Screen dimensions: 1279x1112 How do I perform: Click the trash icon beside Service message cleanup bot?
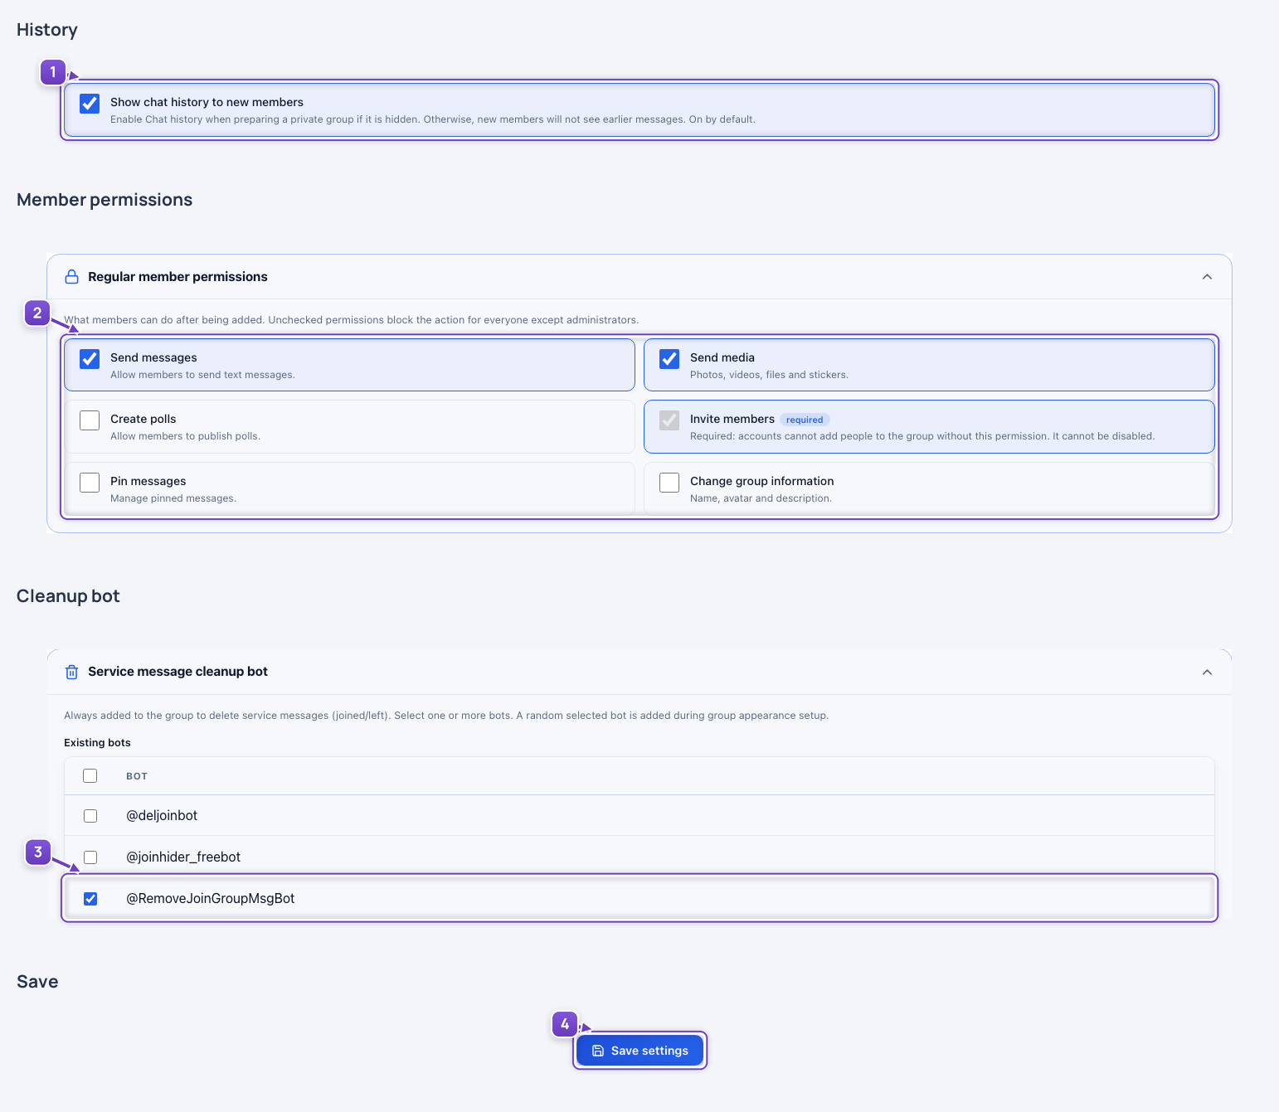click(72, 672)
